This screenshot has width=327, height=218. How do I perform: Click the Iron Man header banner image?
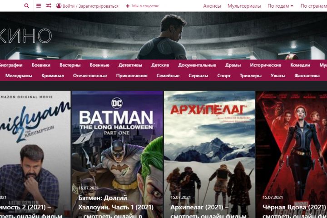tap(163, 36)
